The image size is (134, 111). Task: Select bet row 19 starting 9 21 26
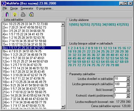click(32, 85)
